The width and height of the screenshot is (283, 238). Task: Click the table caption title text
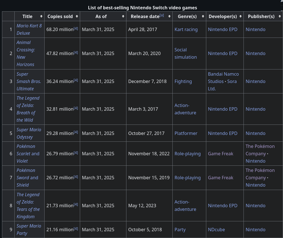(142, 8)
